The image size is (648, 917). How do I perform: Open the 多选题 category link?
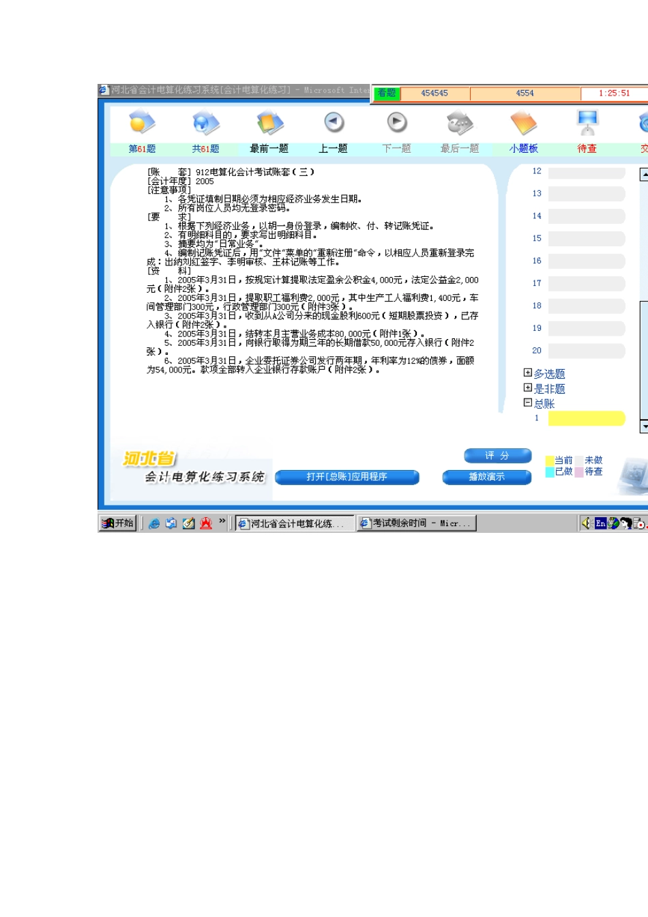coord(550,374)
